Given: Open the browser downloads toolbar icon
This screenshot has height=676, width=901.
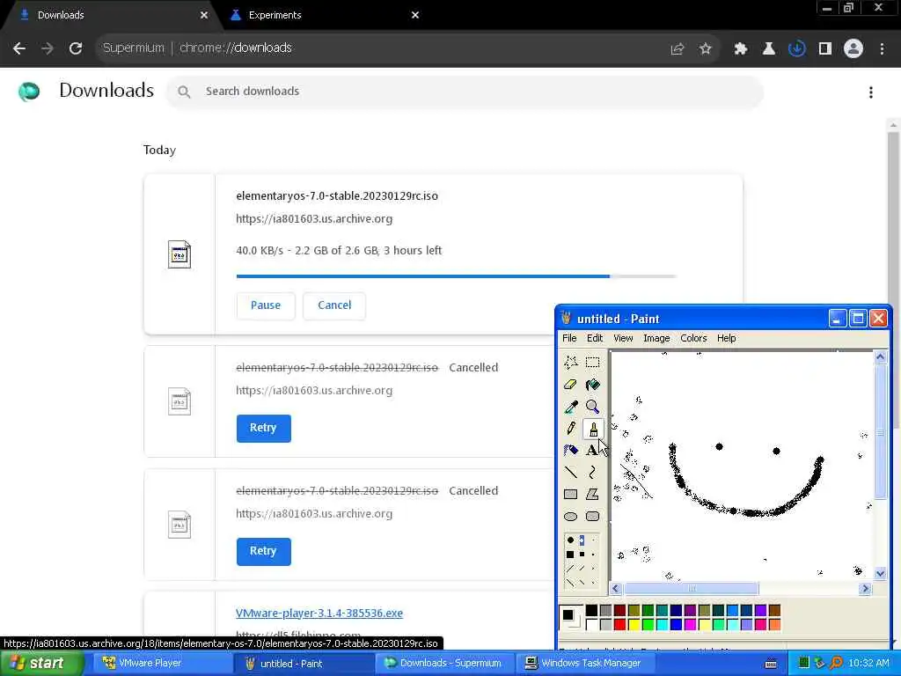Looking at the screenshot, I should coord(796,49).
